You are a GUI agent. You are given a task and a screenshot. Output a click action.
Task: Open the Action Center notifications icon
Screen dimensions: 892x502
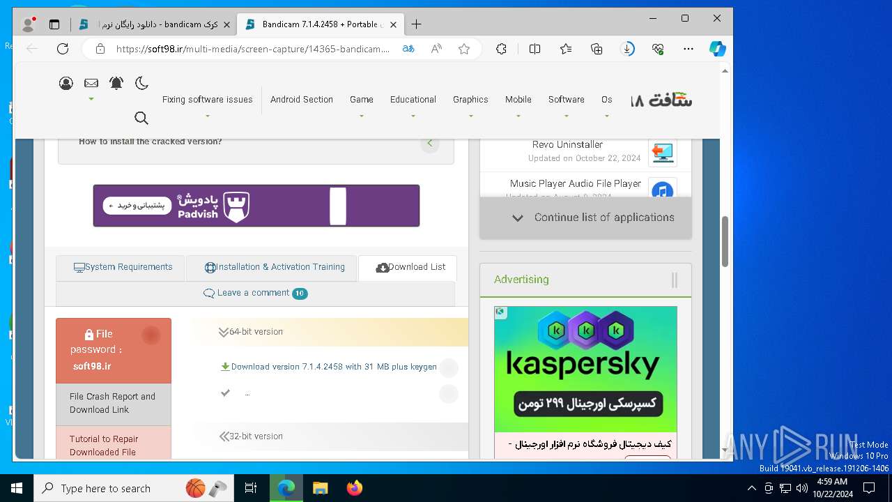tap(869, 488)
